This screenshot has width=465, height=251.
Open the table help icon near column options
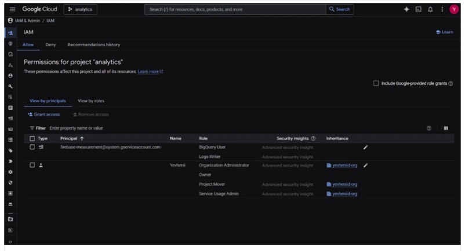point(429,128)
